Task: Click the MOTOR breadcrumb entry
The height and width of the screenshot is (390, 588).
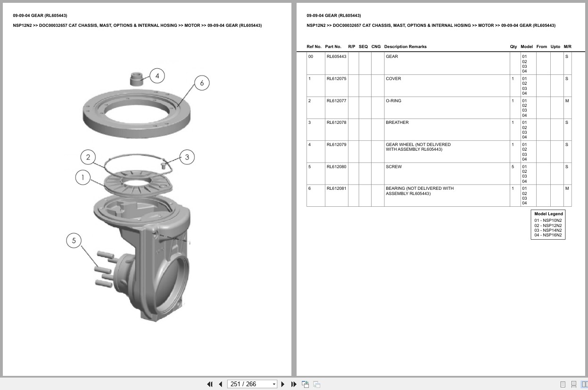Action: (x=485, y=25)
